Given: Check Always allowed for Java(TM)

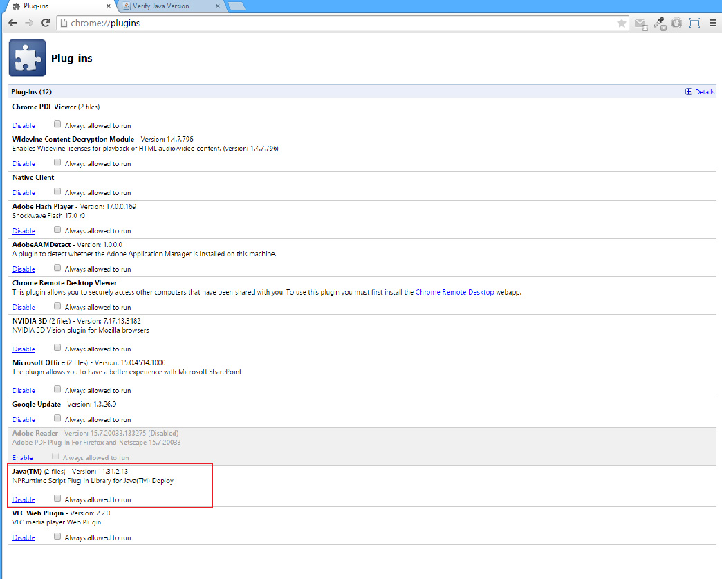Looking at the screenshot, I should tap(57, 498).
